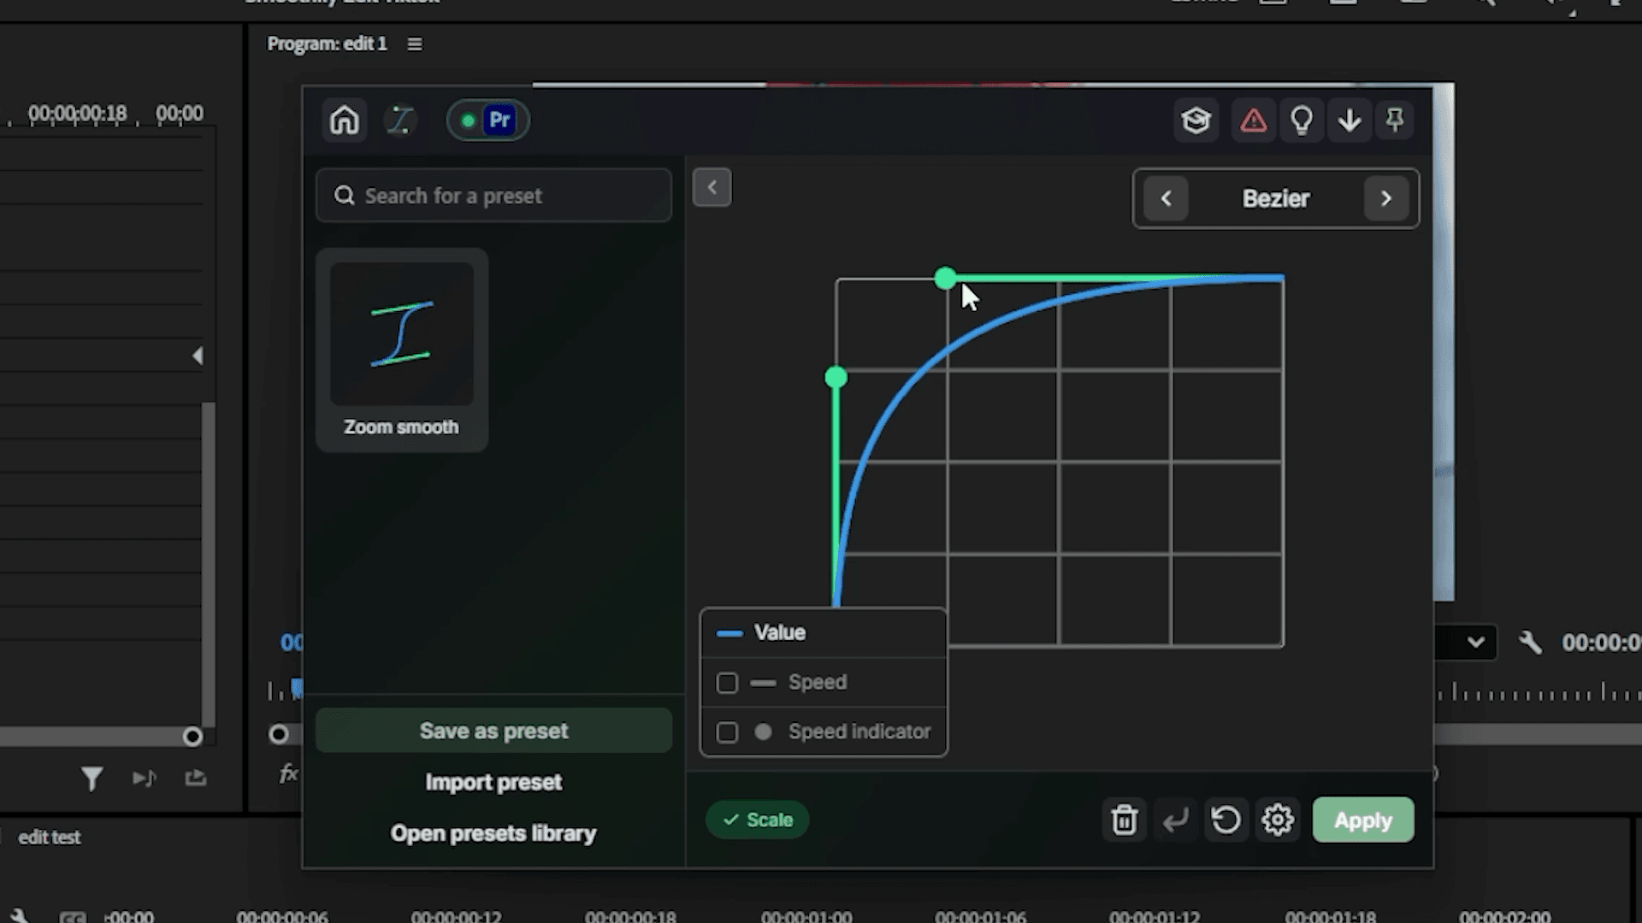Toggle the Premiere Pro connection badge
1642x923 pixels.
[487, 121]
